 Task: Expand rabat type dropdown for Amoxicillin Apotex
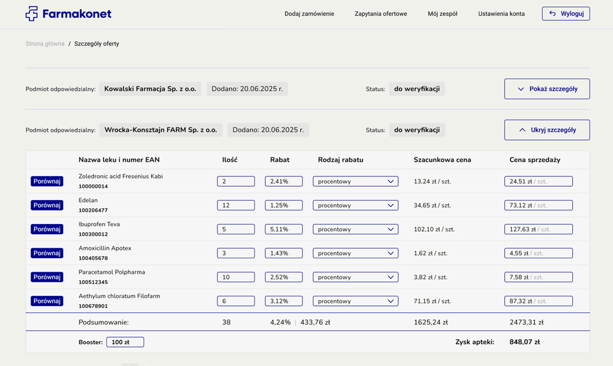[x=355, y=253]
